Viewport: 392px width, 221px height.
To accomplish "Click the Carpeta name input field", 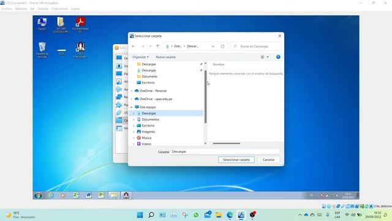I will (225, 152).
